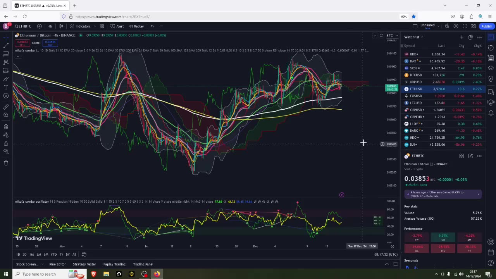
Task: Remove drawings with the trash icon
Action: [x=6, y=163]
